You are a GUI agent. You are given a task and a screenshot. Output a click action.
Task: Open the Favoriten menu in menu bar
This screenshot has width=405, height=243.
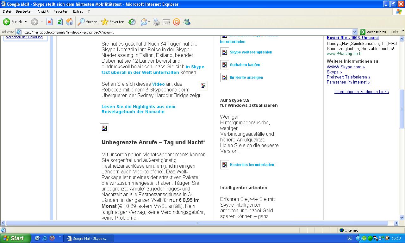(61, 11)
